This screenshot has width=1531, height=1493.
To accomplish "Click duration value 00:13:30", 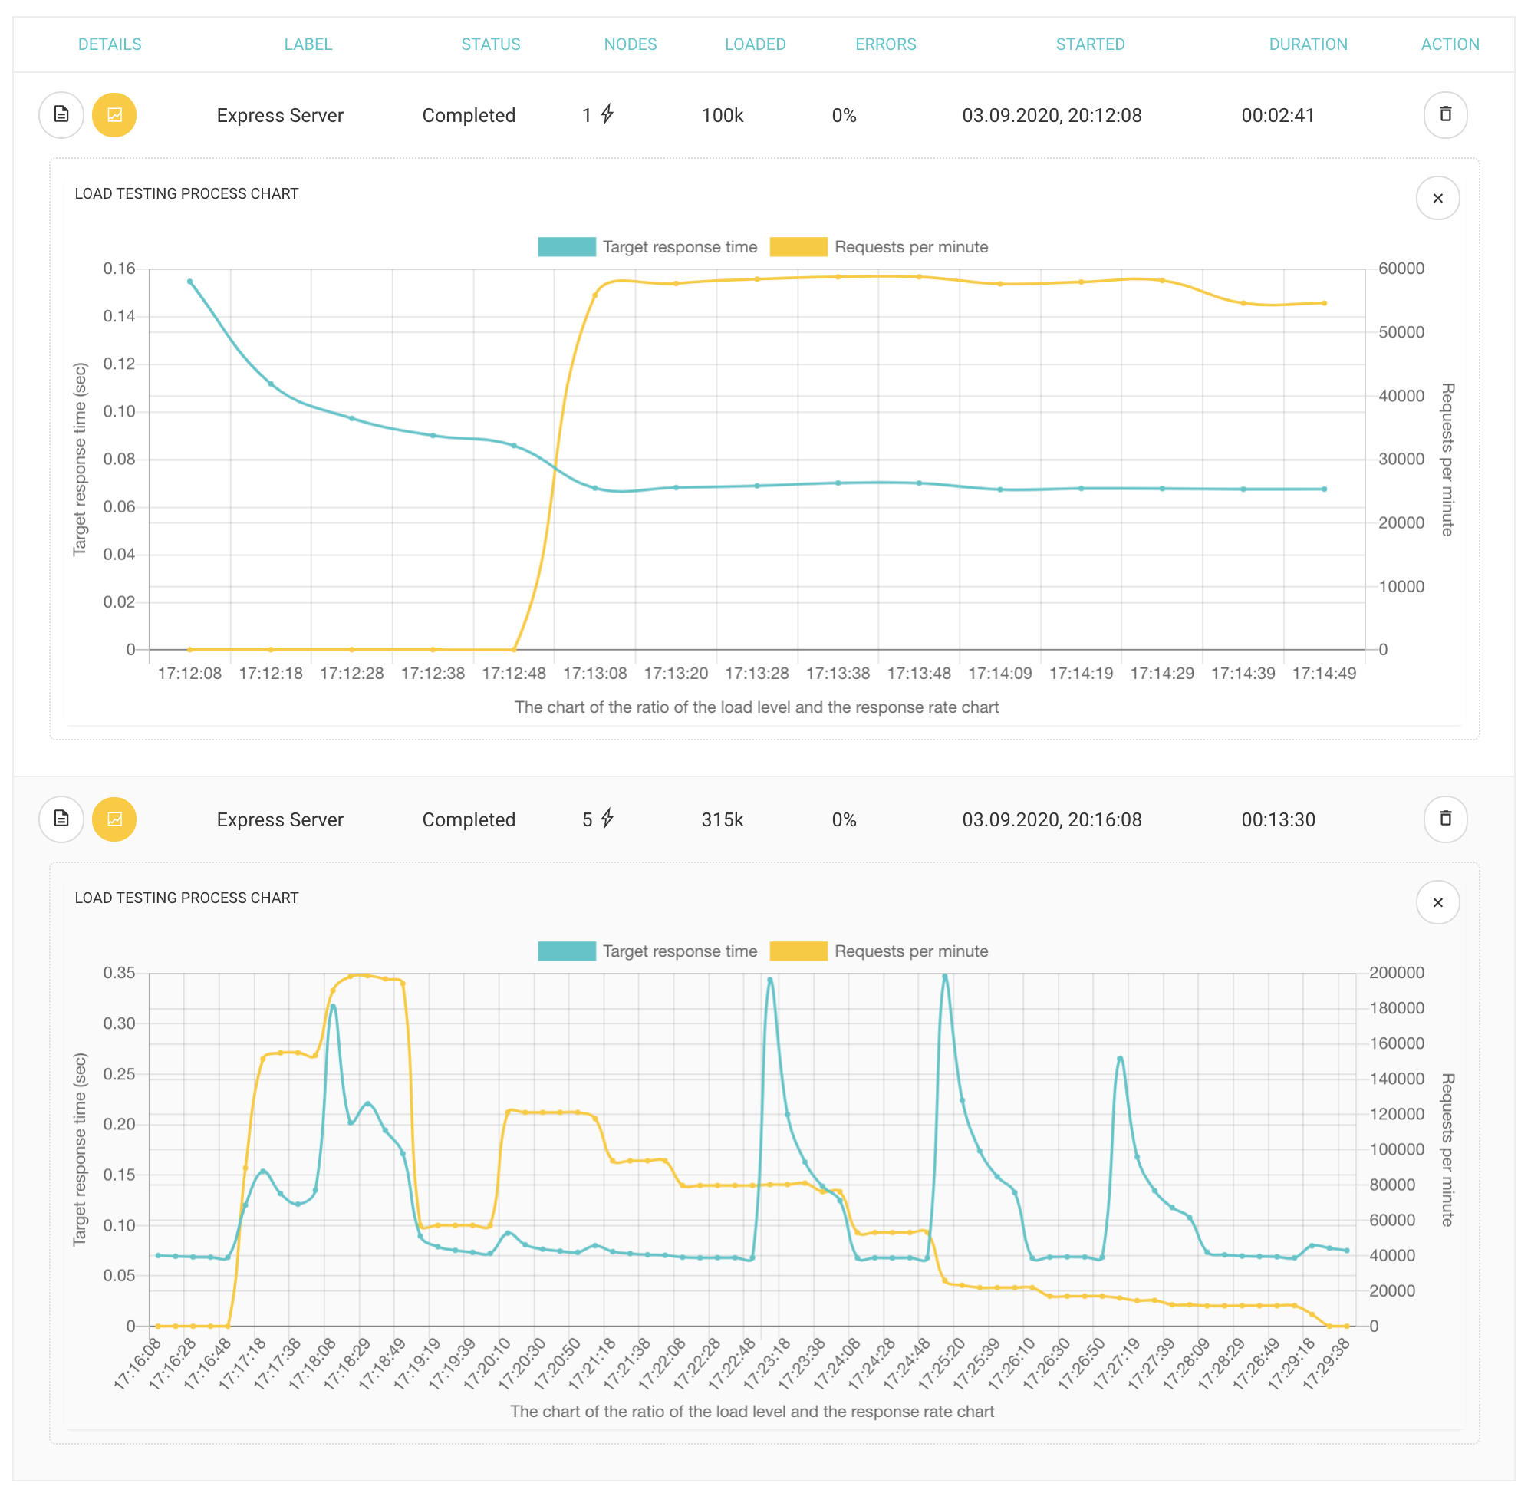I will 1278,820.
